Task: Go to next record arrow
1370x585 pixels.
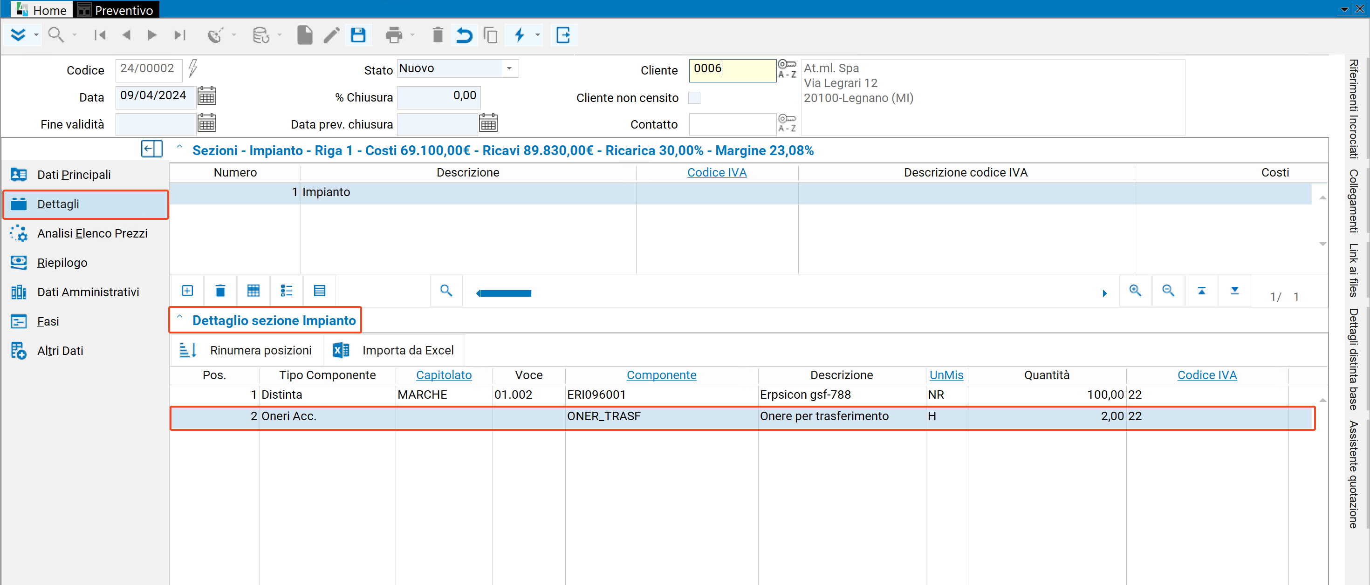Action: tap(152, 35)
